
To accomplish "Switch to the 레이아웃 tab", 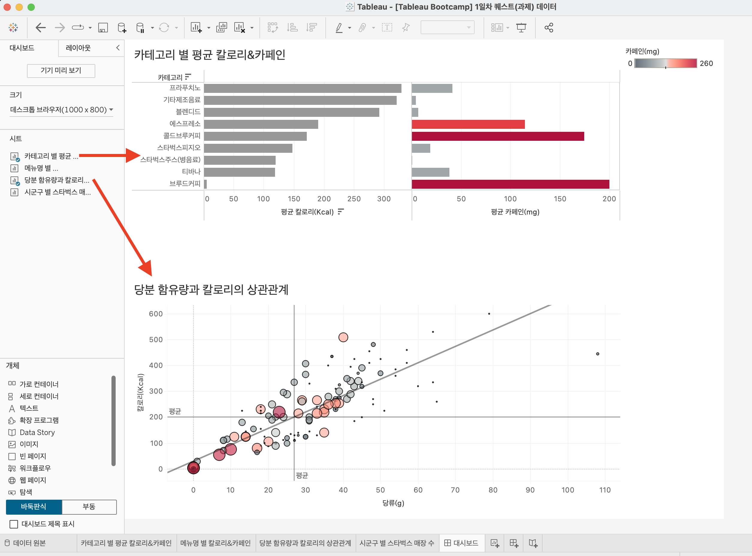I will tap(78, 48).
